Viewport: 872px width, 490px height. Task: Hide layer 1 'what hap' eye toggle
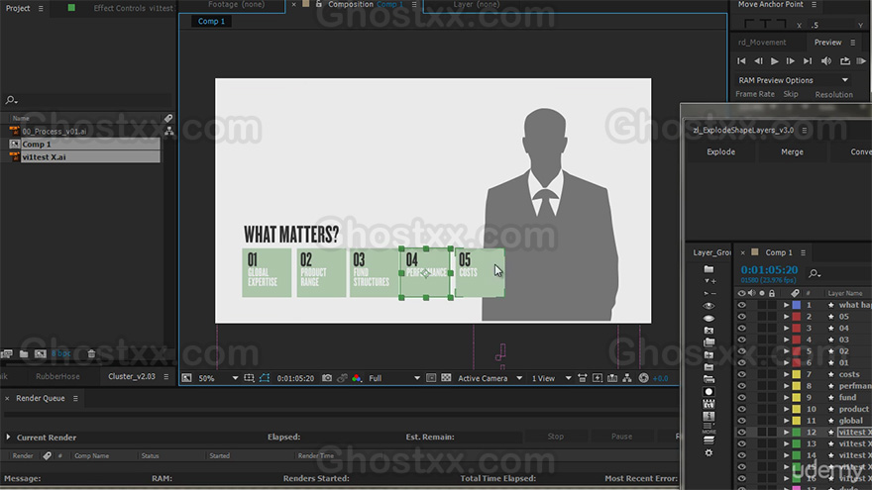tap(741, 305)
